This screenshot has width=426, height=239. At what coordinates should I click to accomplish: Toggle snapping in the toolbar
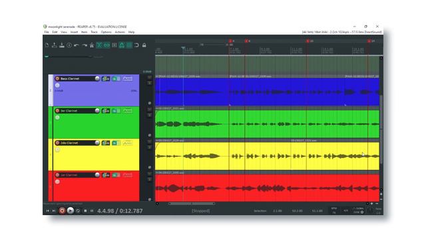click(x=136, y=45)
